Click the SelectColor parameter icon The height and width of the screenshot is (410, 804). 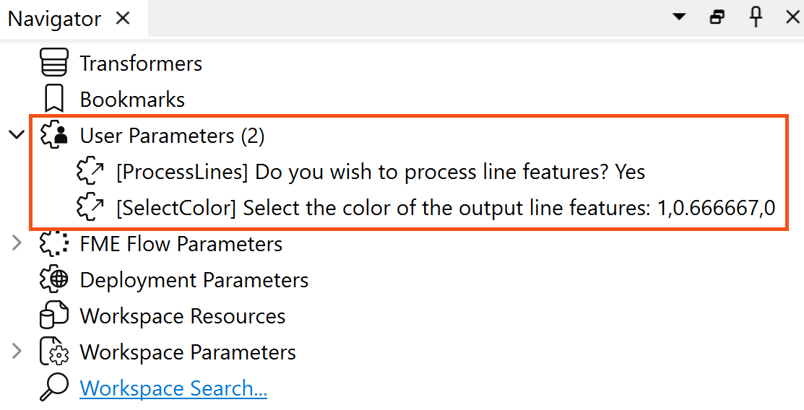(x=90, y=208)
